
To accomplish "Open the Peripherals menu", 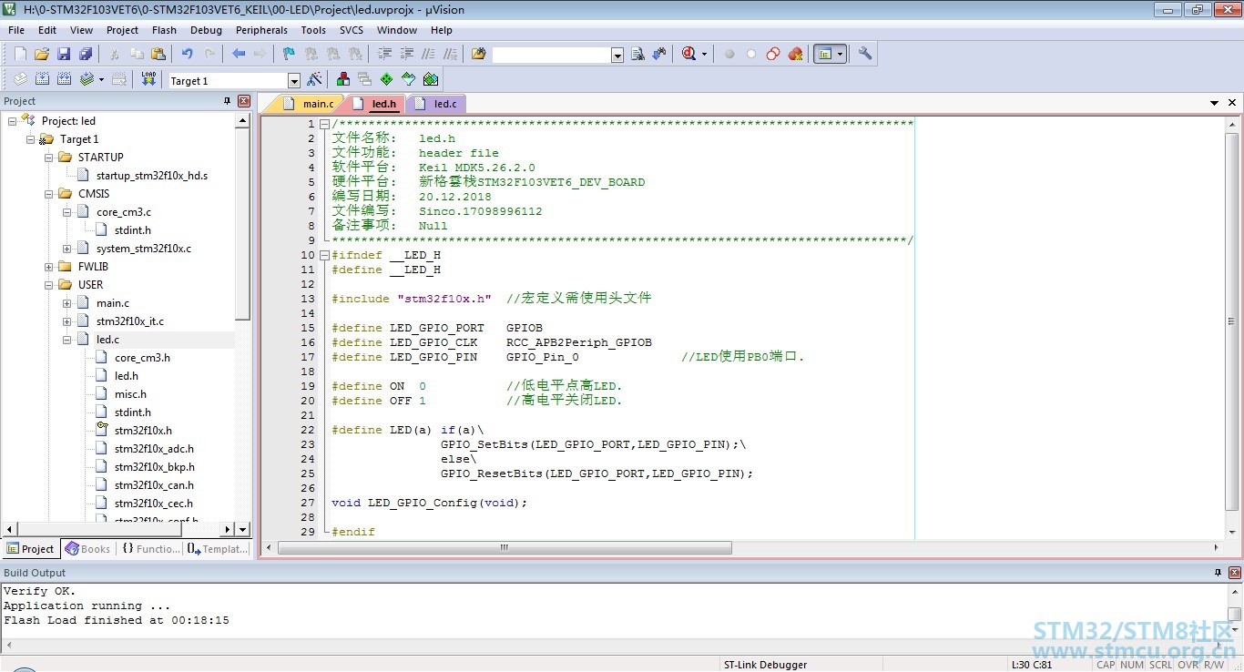I will click(261, 30).
